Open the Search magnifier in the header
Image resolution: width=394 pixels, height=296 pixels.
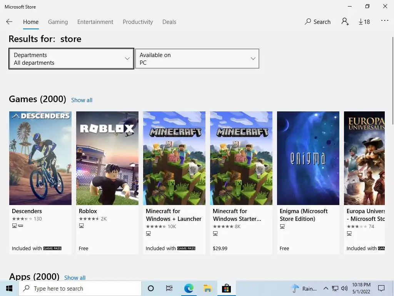pos(317,22)
